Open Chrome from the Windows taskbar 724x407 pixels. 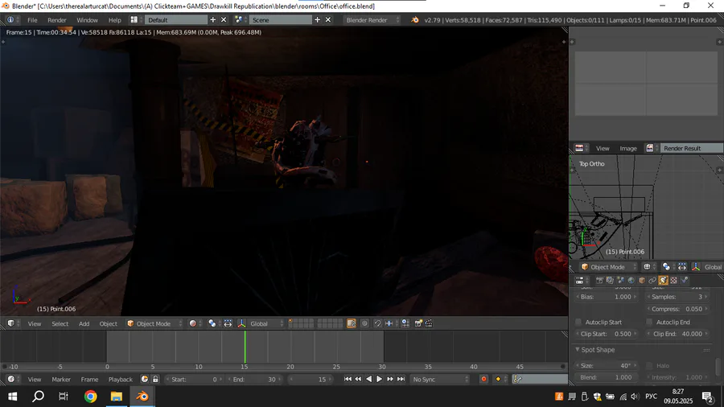[90, 396]
